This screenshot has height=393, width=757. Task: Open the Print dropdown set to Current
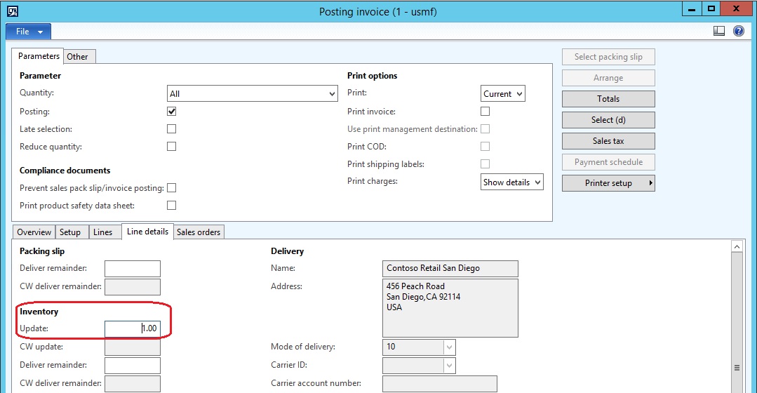pyautogui.click(x=518, y=94)
